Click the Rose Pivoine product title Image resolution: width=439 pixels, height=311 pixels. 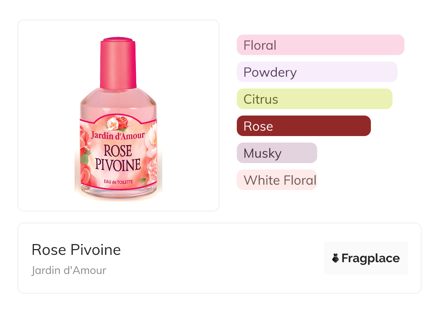coord(76,249)
